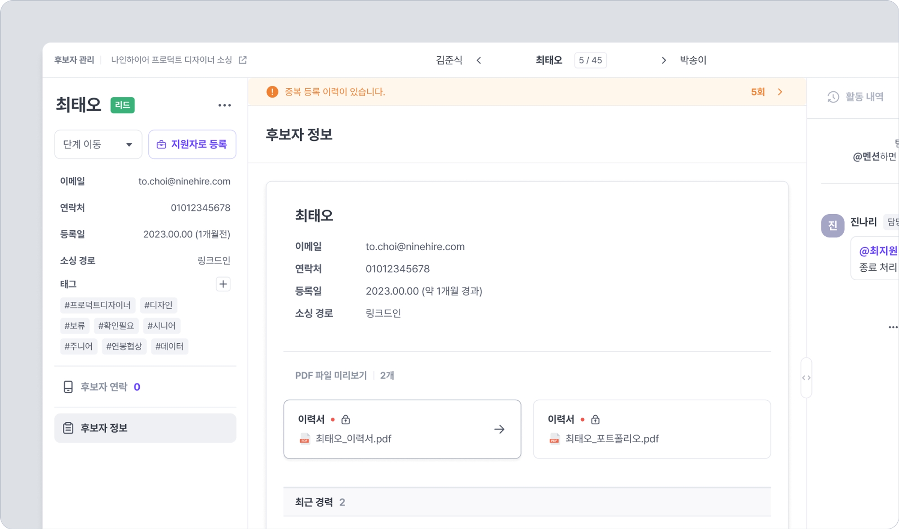Open three-dot menu under 진나리 comment

click(893, 327)
